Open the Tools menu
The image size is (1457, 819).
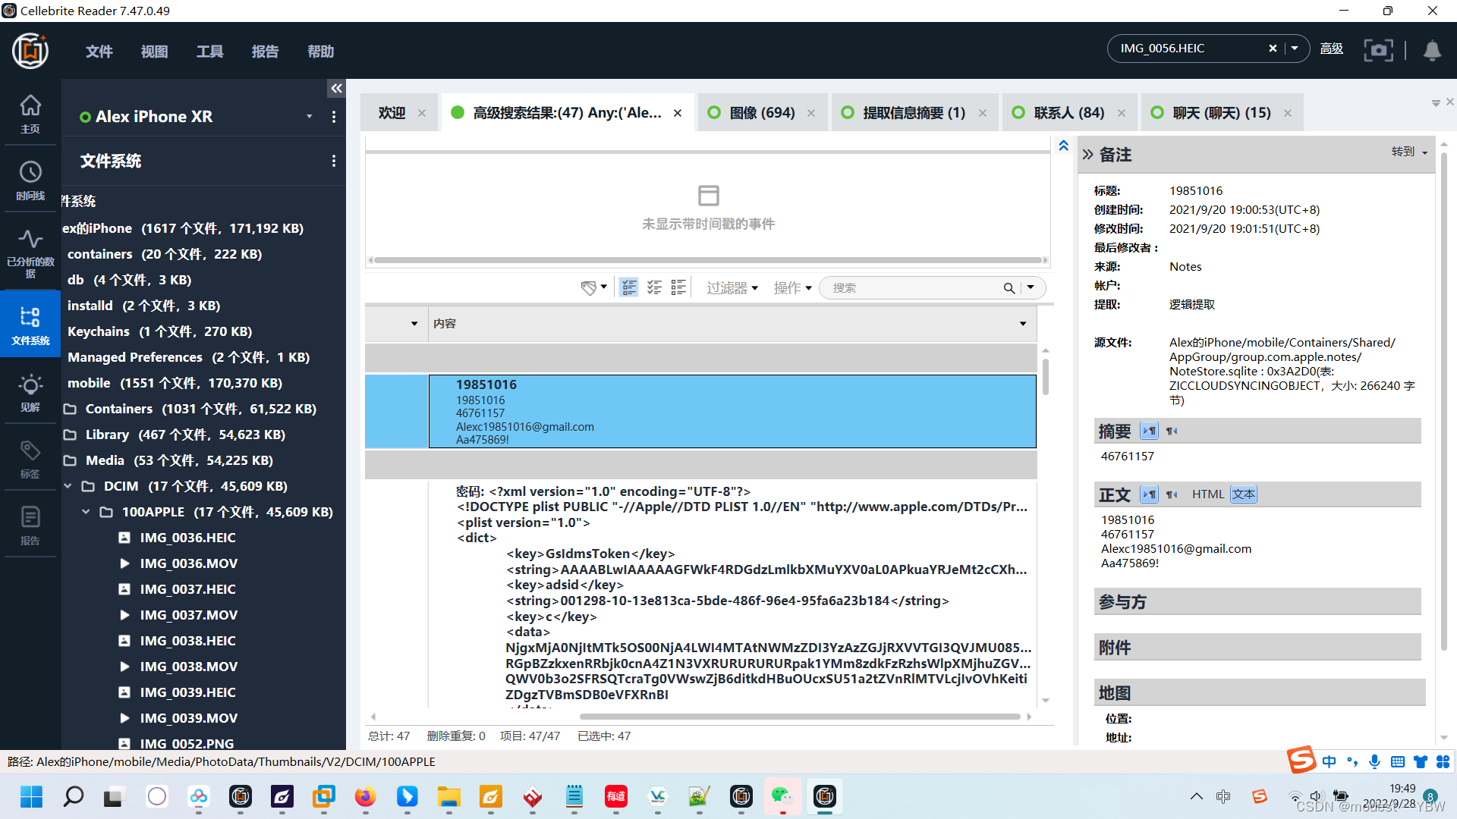[x=209, y=52]
